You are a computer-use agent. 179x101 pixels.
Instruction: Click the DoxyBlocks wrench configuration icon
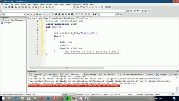coord(149,11)
